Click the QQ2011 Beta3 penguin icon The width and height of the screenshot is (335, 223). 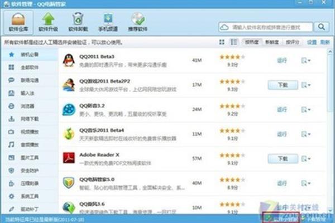click(69, 60)
